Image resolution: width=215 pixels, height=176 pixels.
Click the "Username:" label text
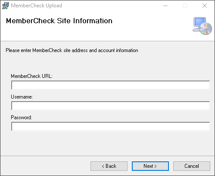[x=22, y=97]
